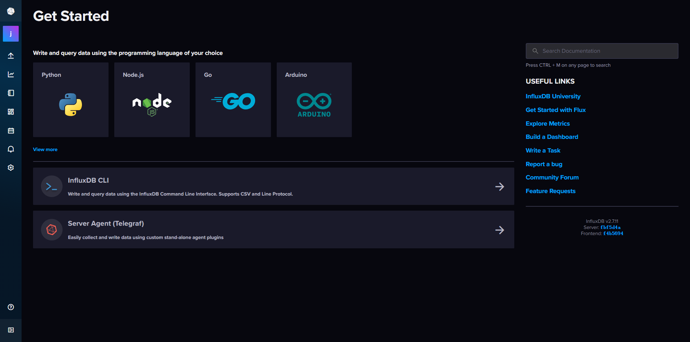Open Build a Dashboard link
This screenshot has height=342, width=690.
tap(552, 137)
